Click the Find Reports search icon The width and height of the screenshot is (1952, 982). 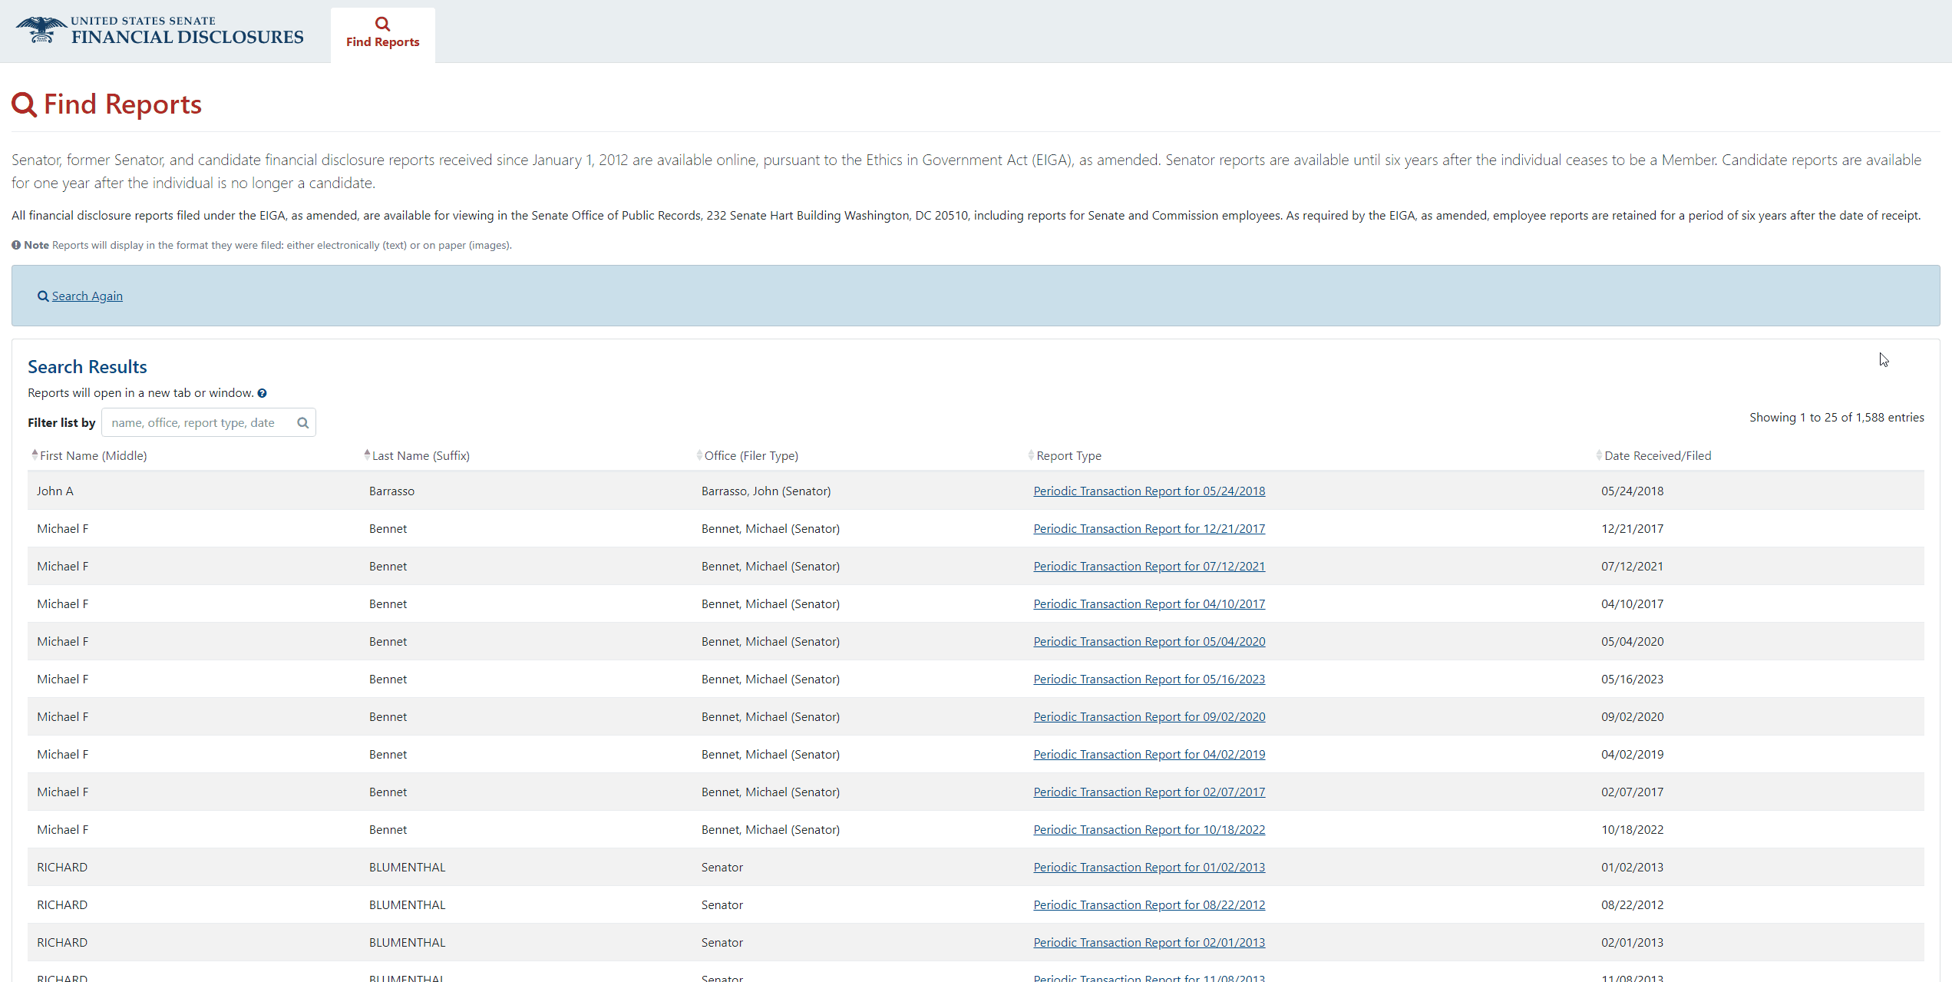point(382,22)
